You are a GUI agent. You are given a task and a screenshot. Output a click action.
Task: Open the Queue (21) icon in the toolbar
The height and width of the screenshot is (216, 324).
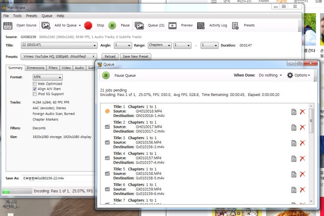tap(139, 25)
